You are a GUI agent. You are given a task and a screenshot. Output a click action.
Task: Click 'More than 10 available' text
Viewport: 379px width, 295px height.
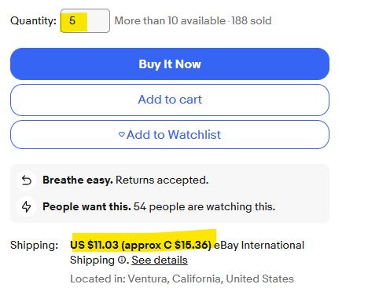(x=170, y=20)
